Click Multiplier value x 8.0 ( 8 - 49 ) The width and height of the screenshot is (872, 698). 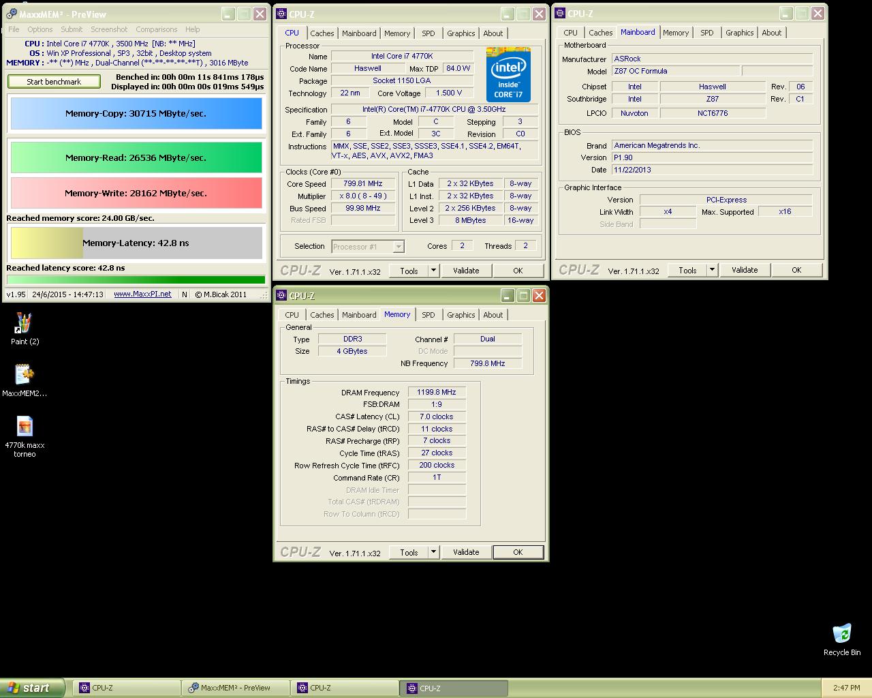[363, 196]
